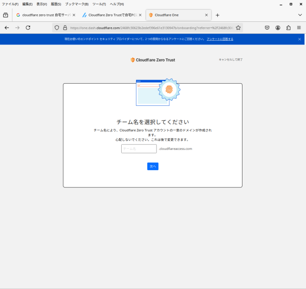Image resolution: width=306 pixels, height=289 pixels.
Task: Maximize the browser window
Action: click(291, 4)
